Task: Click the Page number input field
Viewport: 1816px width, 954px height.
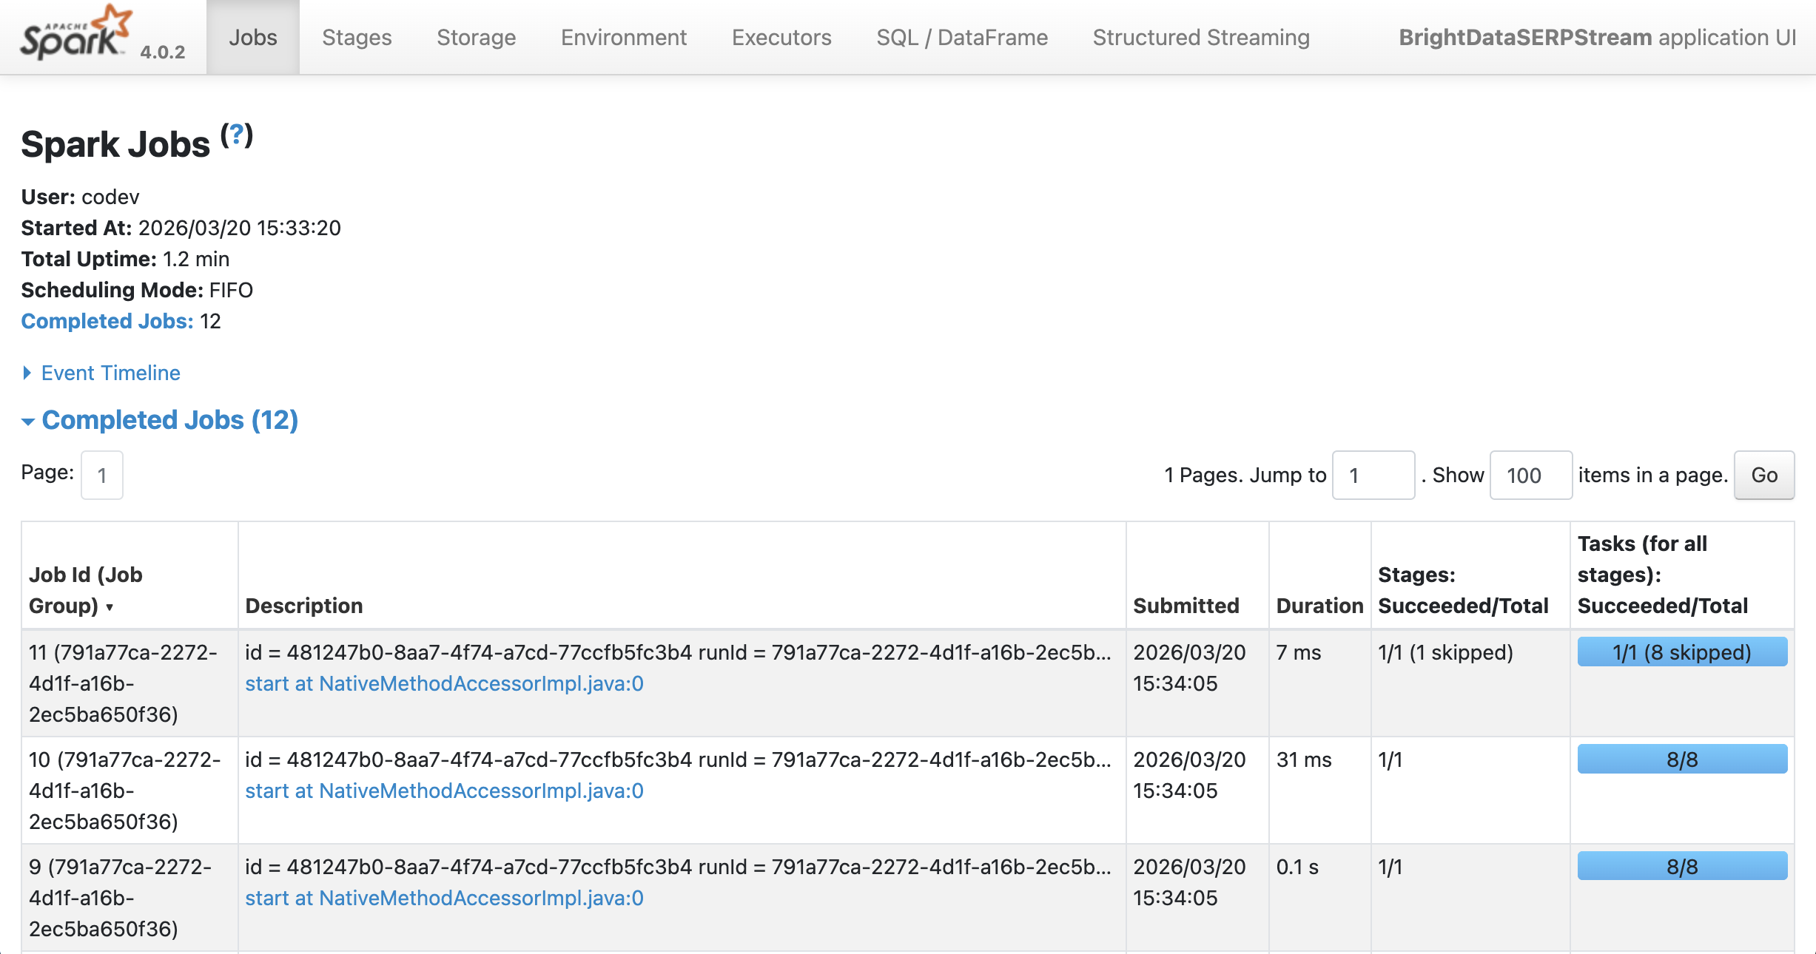Action: click(x=101, y=476)
